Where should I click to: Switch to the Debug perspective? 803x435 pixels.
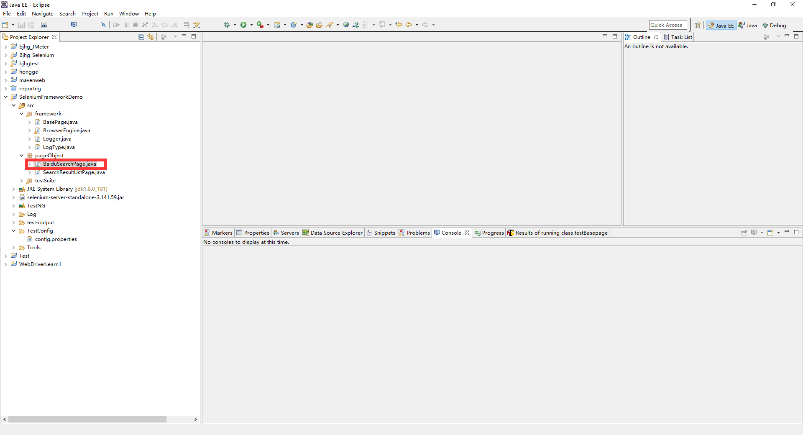pos(774,26)
